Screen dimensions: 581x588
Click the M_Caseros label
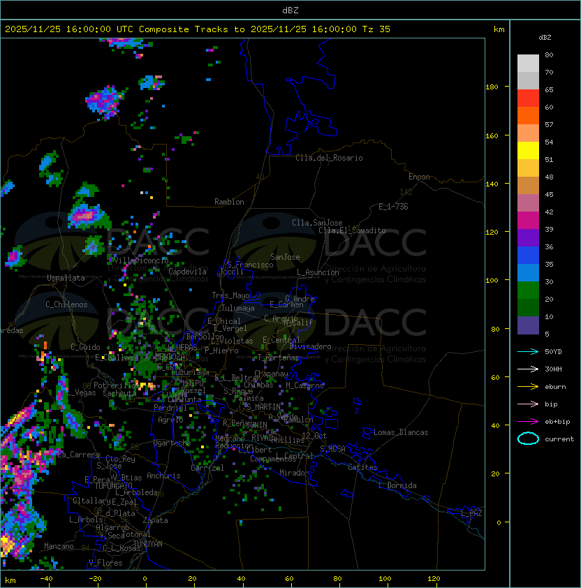tap(304, 385)
